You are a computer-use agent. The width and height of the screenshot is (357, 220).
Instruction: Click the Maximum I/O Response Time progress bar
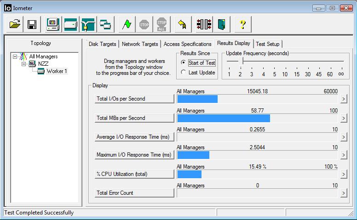[257, 155]
